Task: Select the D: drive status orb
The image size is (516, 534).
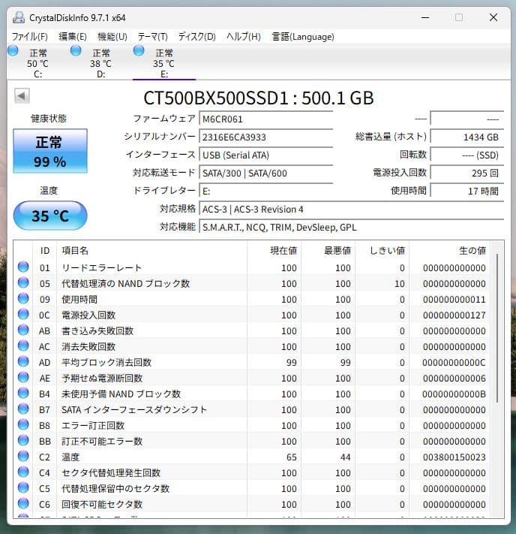Action: pyautogui.click(x=76, y=51)
